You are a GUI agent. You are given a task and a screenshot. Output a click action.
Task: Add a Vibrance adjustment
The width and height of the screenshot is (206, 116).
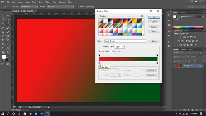click(x=195, y=37)
